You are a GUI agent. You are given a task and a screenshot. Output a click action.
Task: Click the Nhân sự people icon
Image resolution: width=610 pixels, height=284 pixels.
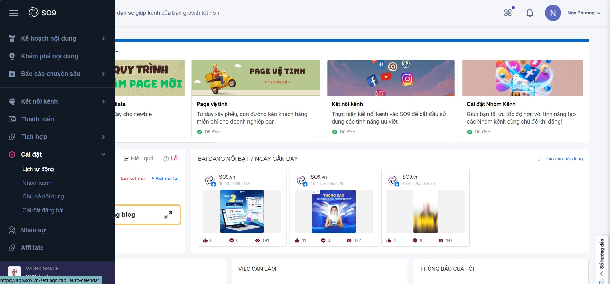[12, 230]
